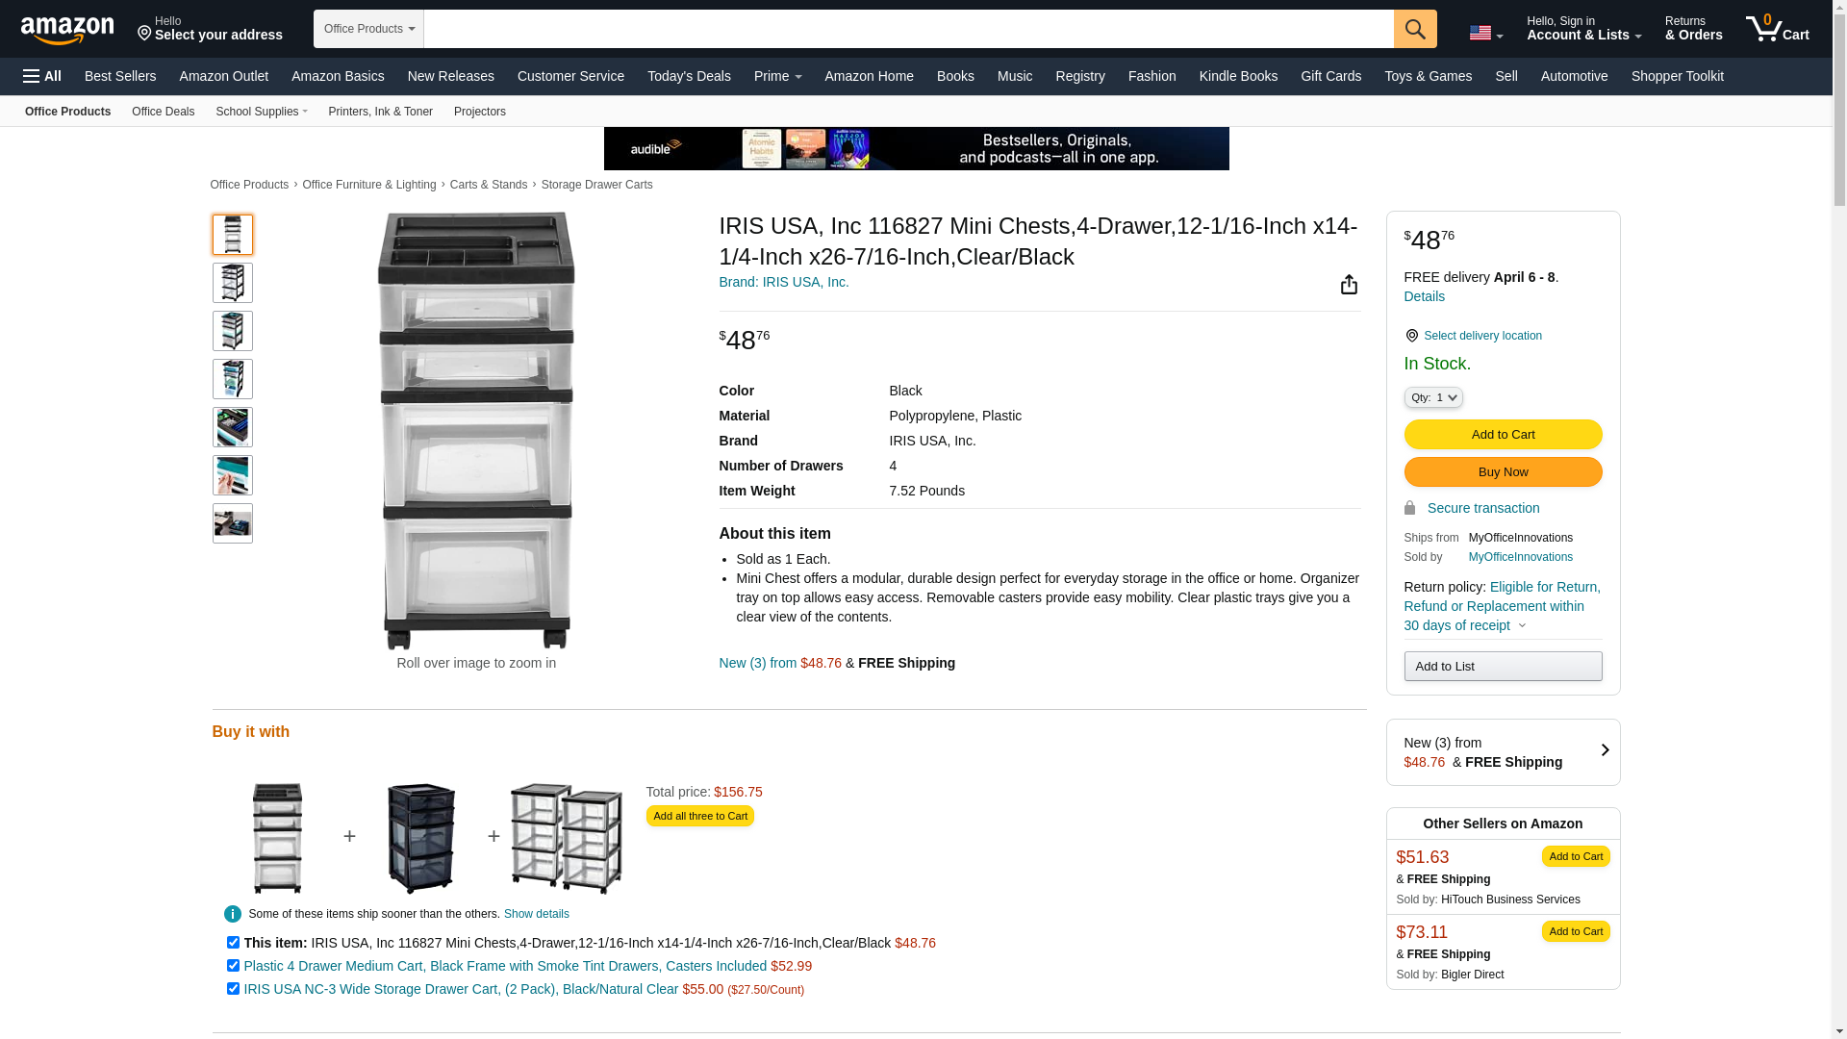Open the All hamburger menu
Viewport: 1847px width, 1039px height.
pyautogui.click(x=42, y=76)
